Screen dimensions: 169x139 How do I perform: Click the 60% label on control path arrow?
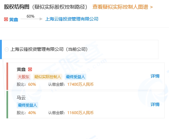pyautogui.click(x=31, y=16)
